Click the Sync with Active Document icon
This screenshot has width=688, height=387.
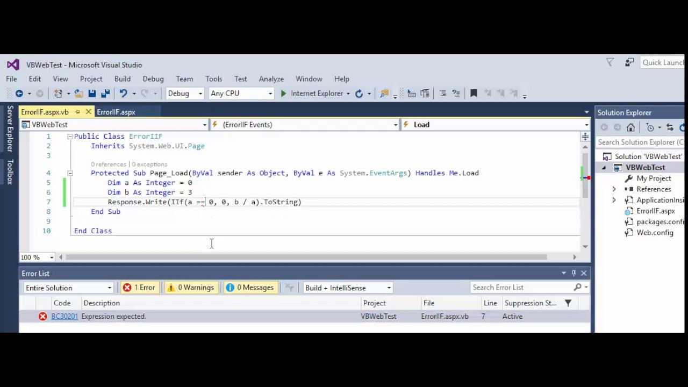click(x=670, y=127)
